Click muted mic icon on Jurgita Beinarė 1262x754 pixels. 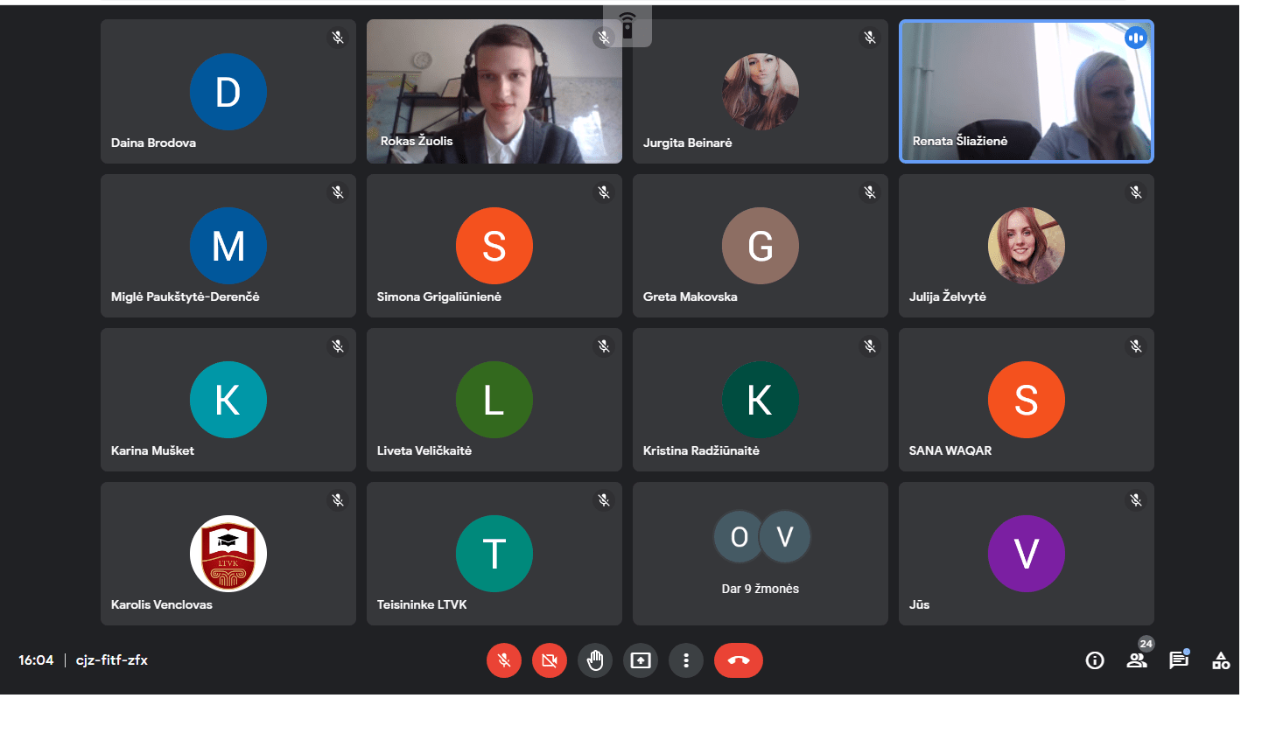(x=870, y=38)
